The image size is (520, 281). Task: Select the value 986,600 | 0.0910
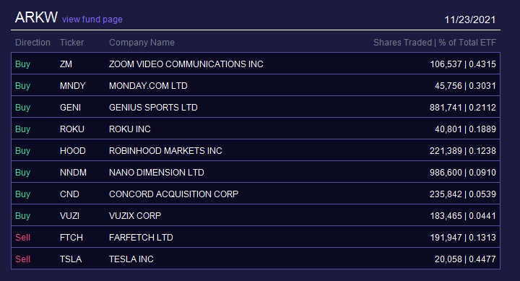coord(463,173)
